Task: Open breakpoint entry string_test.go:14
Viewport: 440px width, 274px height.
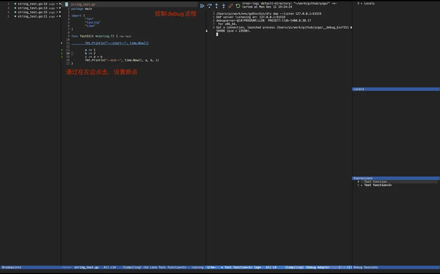Action: coord(32,4)
